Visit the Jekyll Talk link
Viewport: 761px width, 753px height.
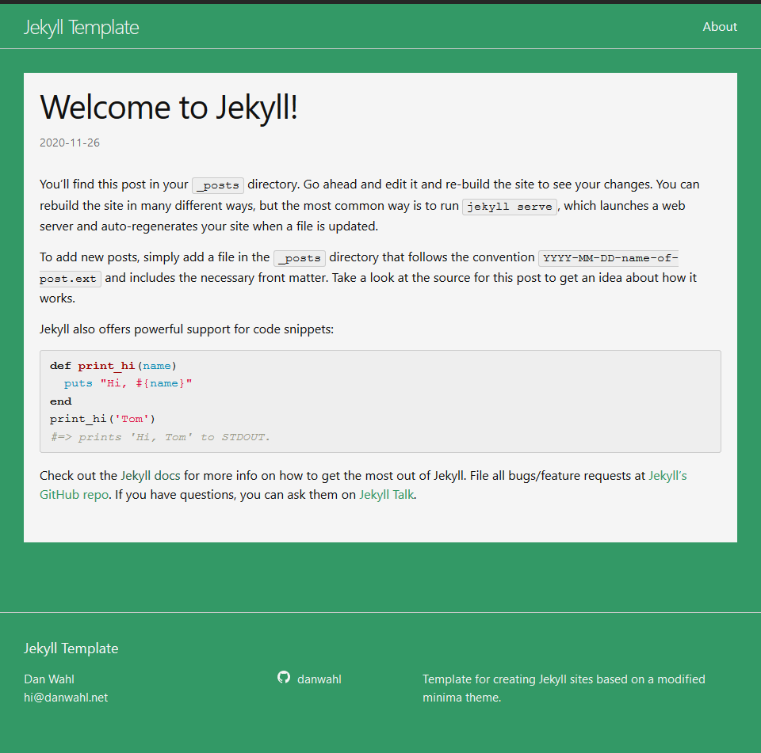point(386,495)
